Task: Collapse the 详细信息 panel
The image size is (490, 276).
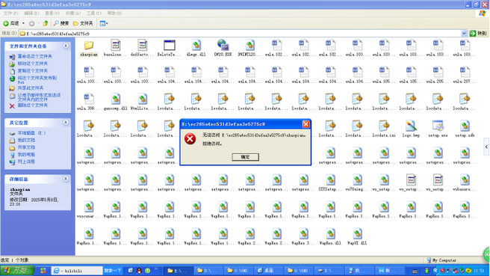Action: (66, 179)
